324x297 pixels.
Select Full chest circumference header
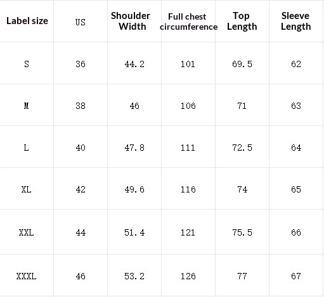coord(188,22)
